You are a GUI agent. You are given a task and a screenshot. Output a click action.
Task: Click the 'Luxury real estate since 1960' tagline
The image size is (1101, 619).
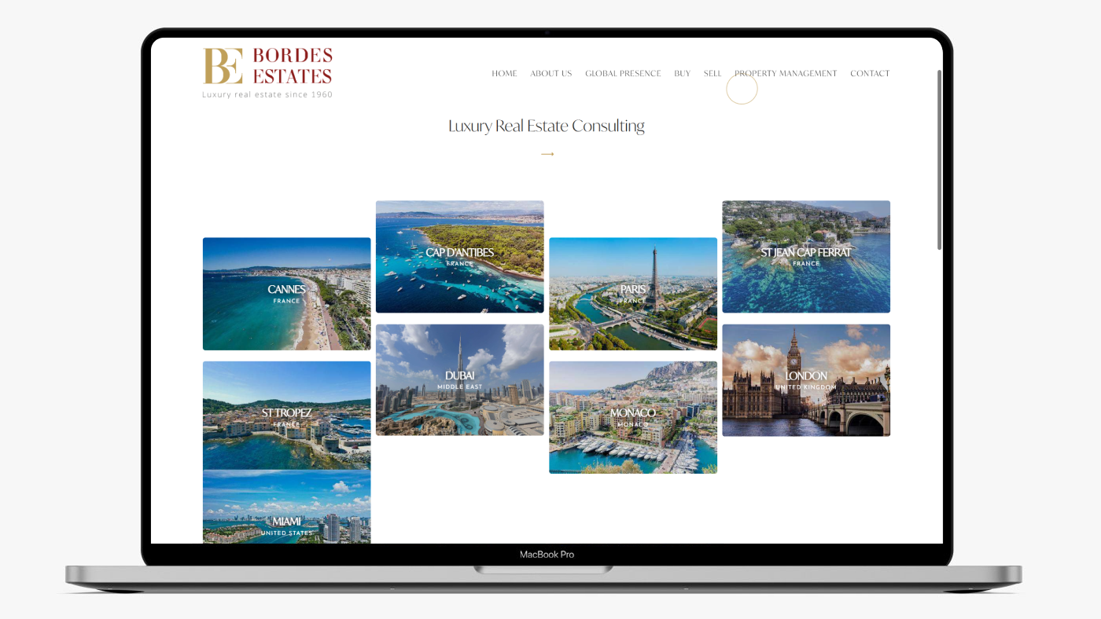click(267, 93)
